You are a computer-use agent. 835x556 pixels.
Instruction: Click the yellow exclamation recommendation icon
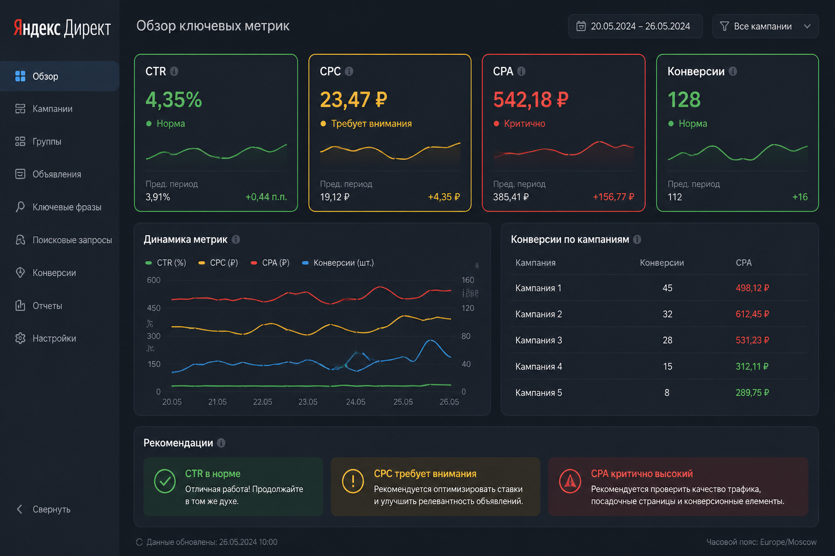click(x=353, y=481)
